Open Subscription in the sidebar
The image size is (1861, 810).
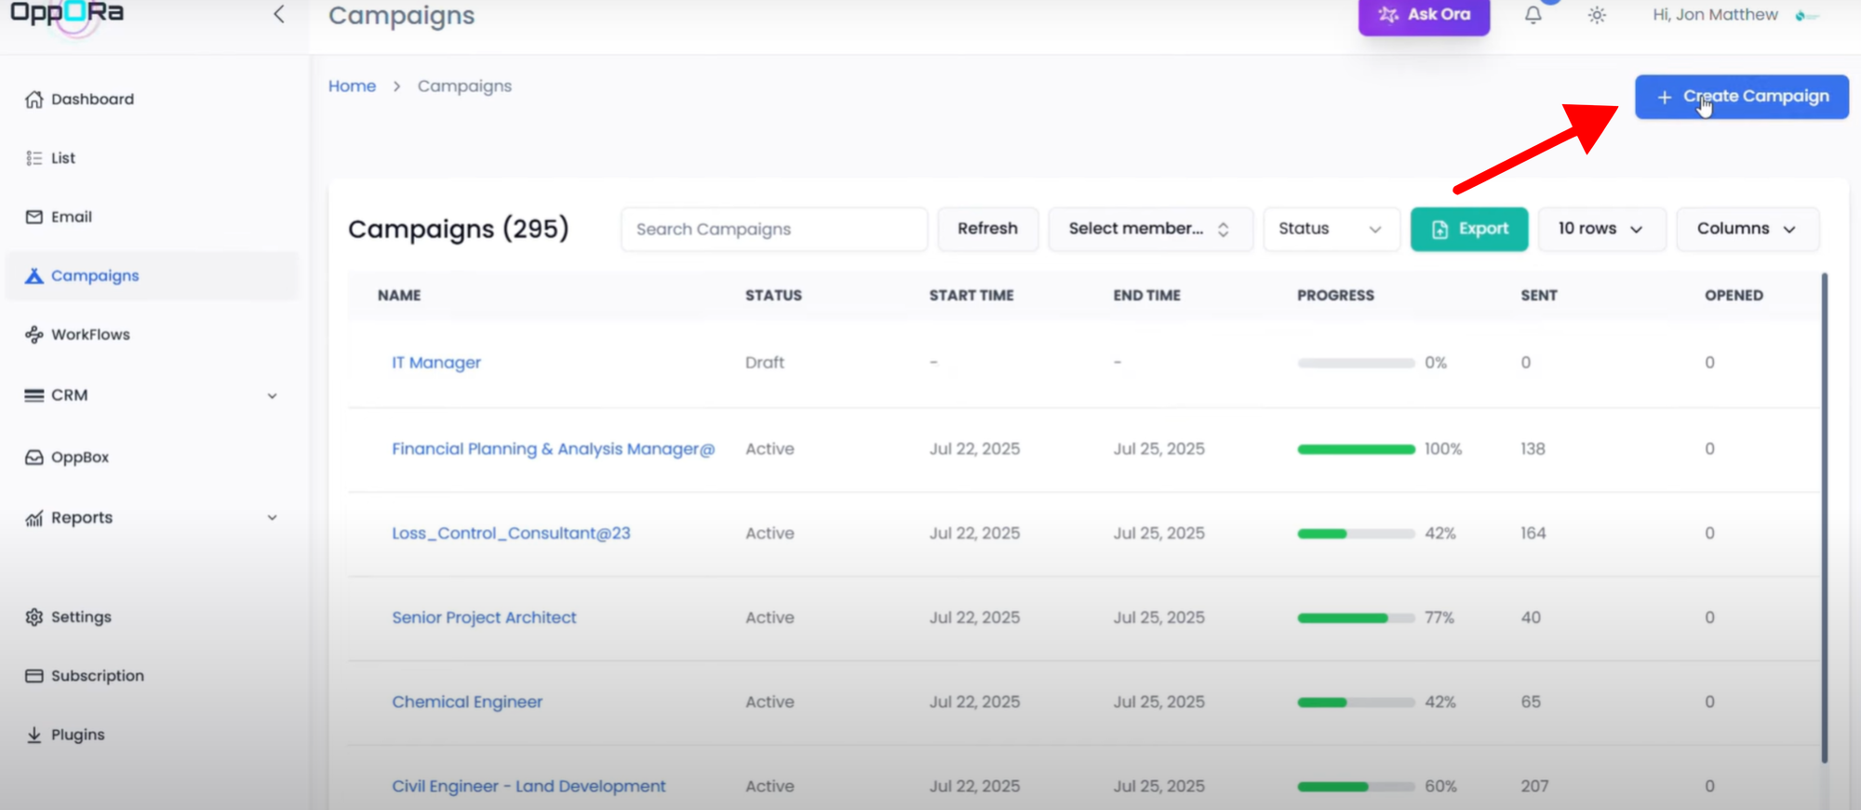point(97,676)
